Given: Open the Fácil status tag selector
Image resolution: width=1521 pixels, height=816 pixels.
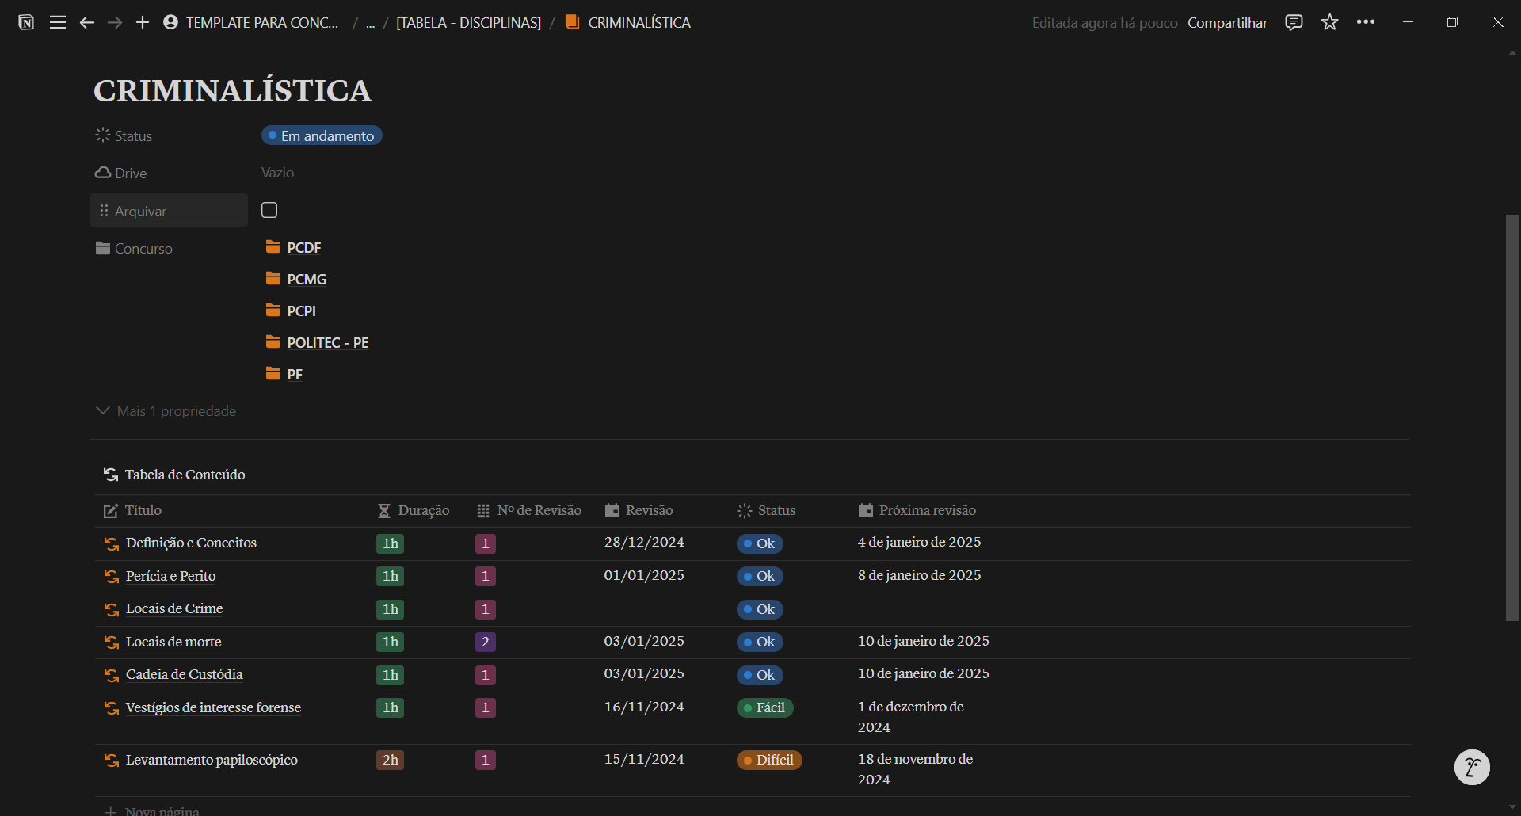Looking at the screenshot, I should [x=764, y=707].
